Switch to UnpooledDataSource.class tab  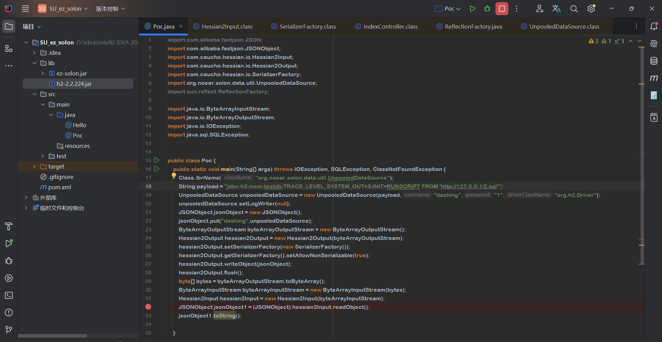click(x=560, y=27)
